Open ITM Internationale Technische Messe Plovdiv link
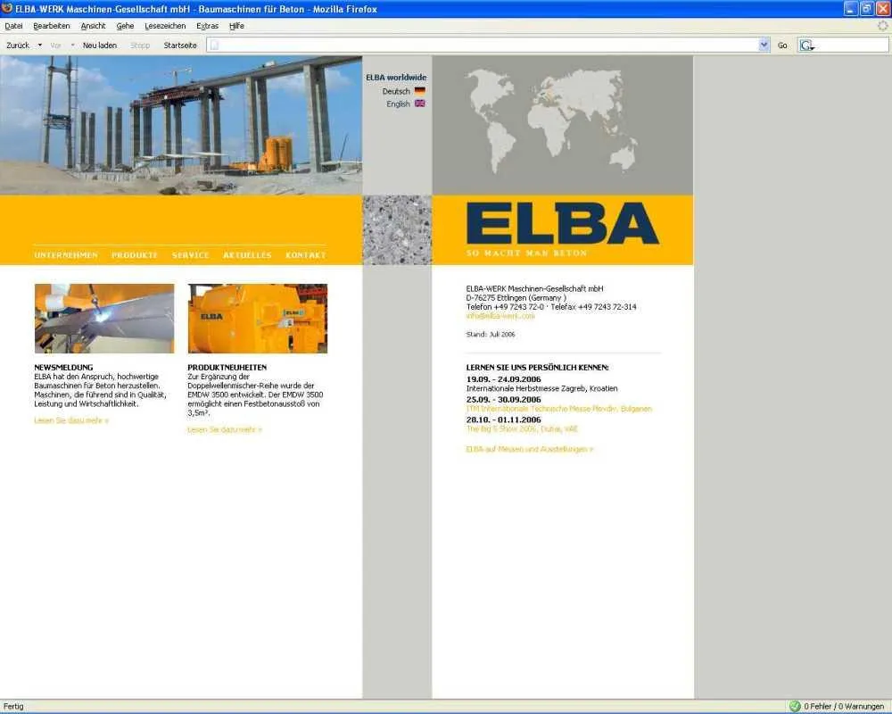Screen dimensions: 892x714 tap(558, 408)
